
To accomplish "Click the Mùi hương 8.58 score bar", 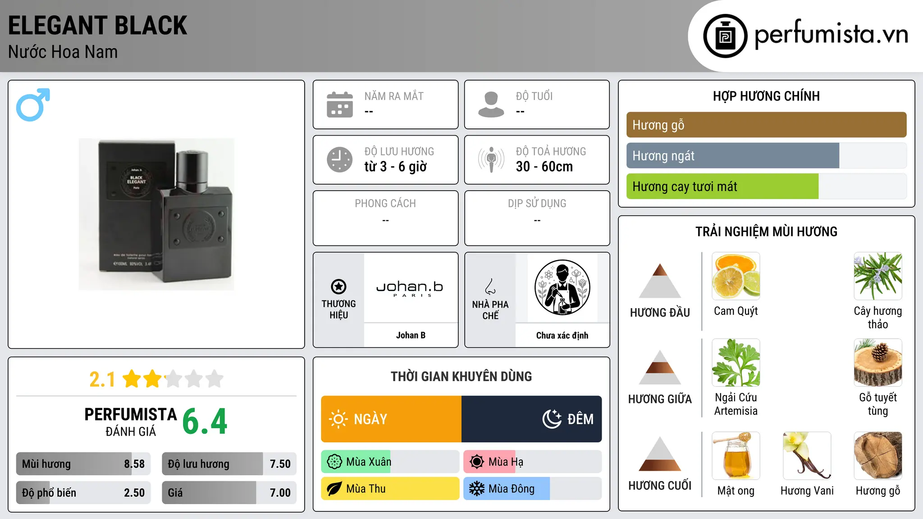I will pyautogui.click(x=83, y=464).
